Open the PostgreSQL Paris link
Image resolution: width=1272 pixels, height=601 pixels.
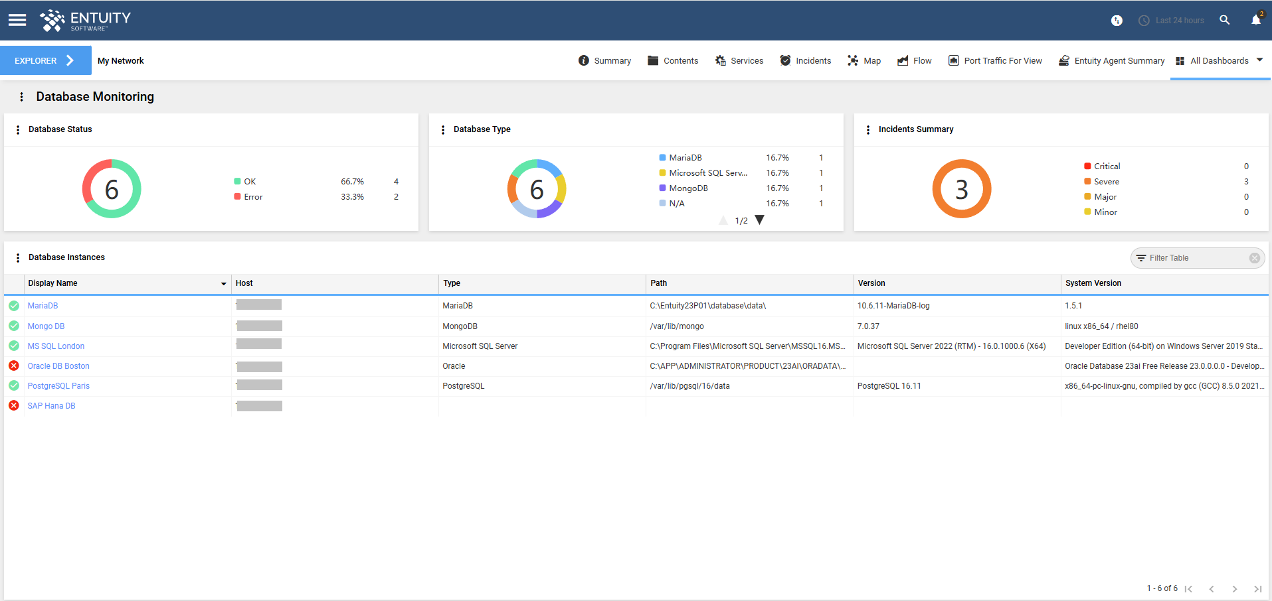coord(58,386)
